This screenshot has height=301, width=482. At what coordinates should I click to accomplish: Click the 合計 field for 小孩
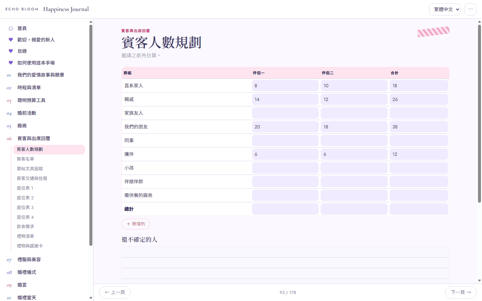[419, 168]
